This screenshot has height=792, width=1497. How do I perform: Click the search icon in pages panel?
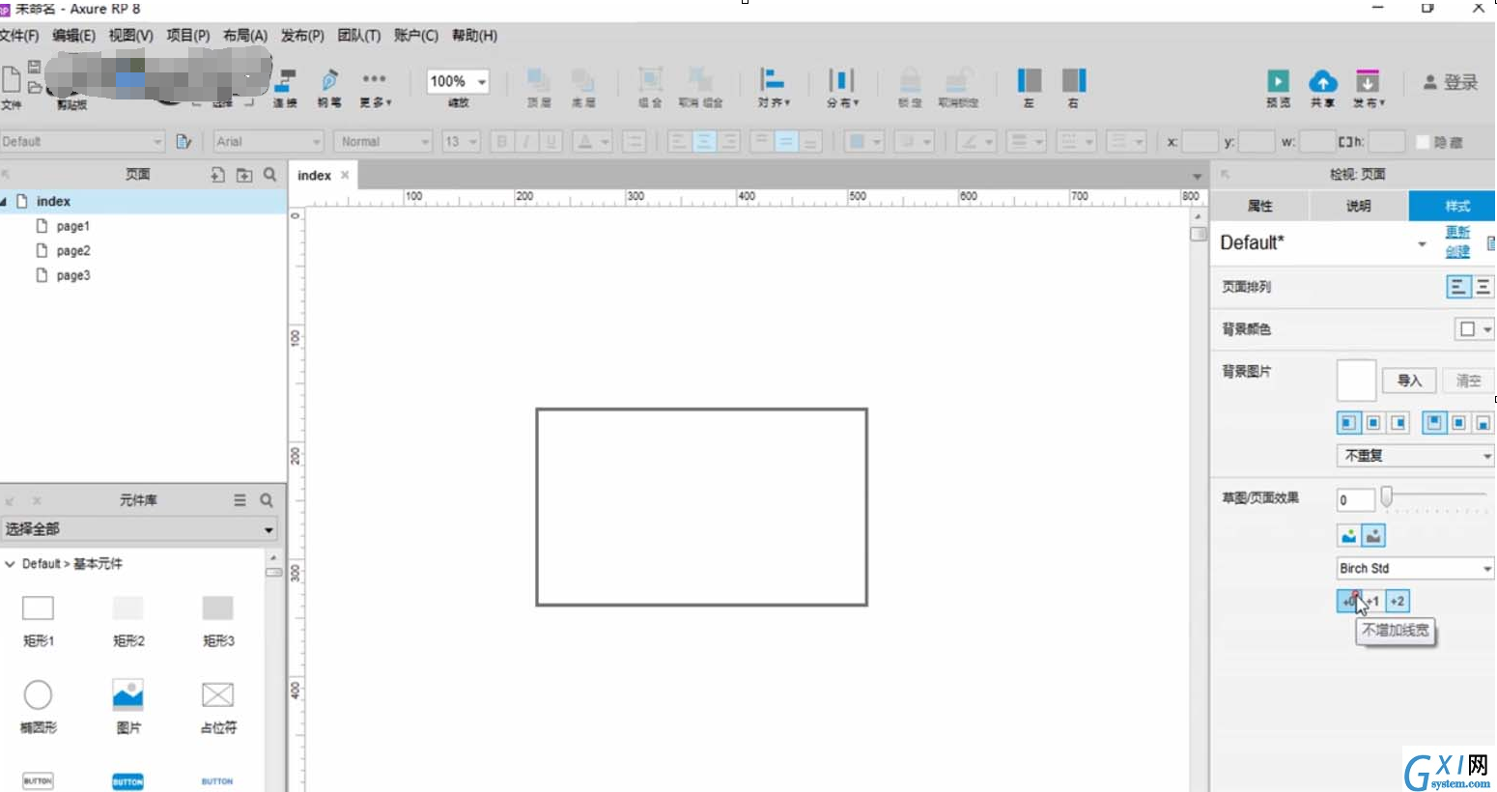point(270,175)
